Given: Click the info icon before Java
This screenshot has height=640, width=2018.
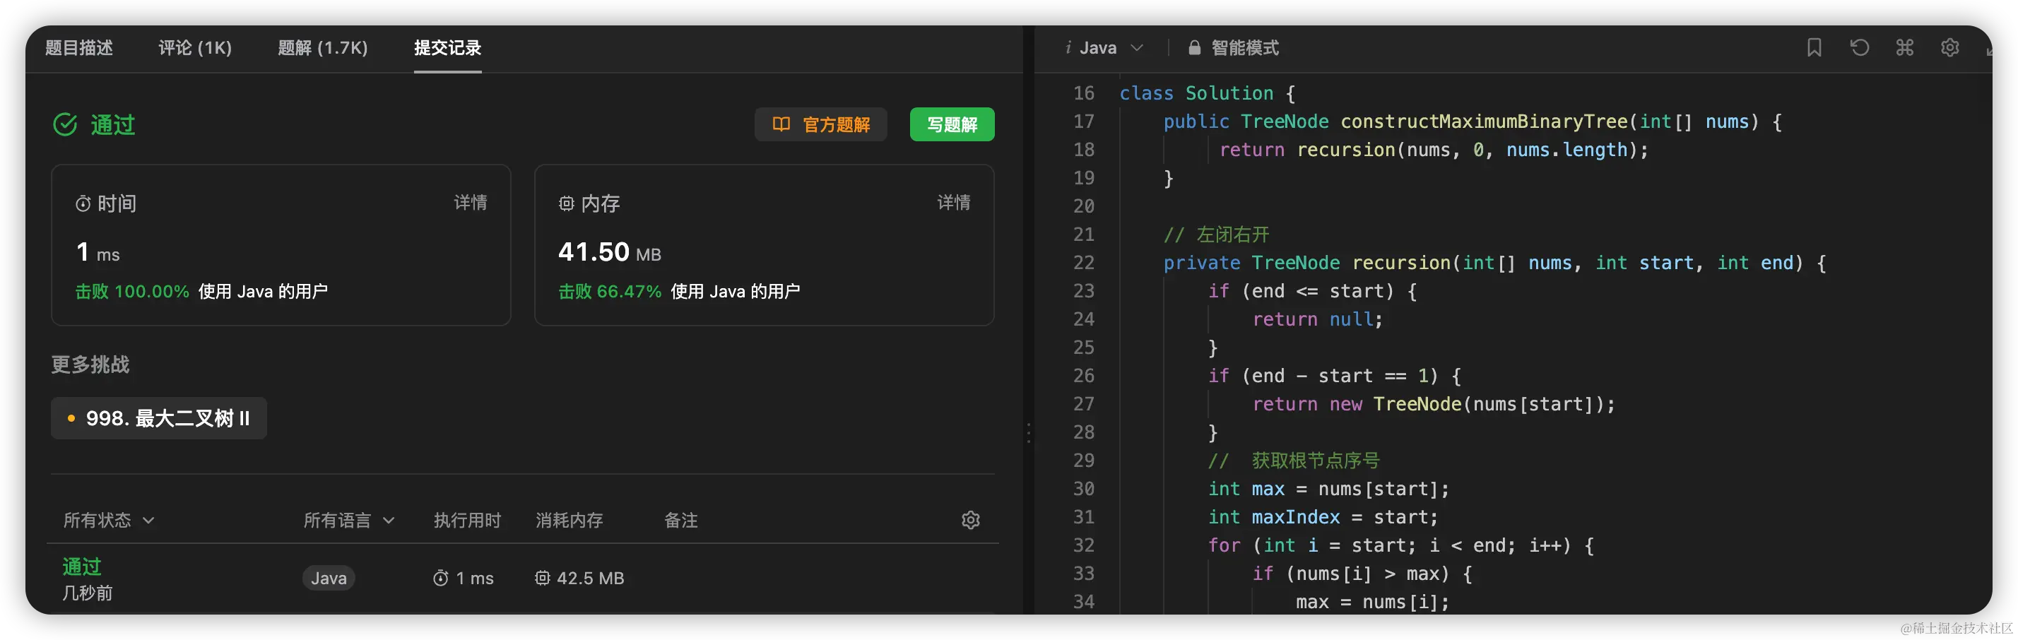Looking at the screenshot, I should tap(1068, 48).
